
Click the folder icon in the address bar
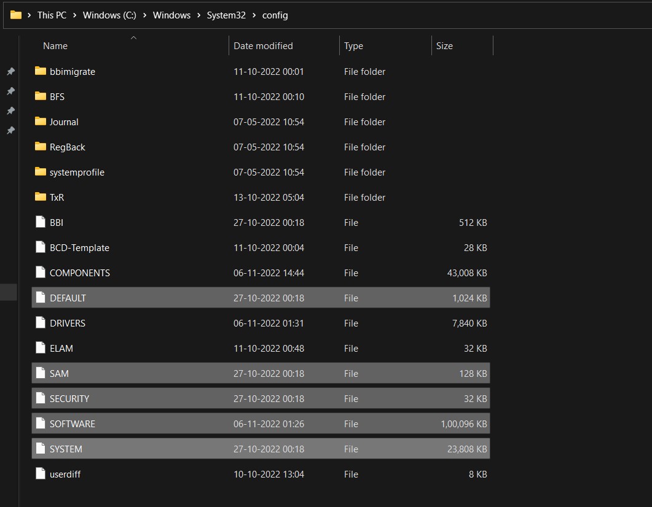[x=15, y=15]
